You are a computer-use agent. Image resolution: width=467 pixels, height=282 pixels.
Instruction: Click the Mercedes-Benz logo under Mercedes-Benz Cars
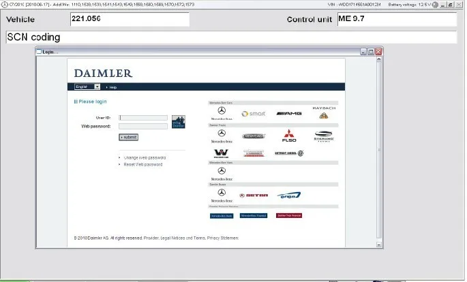click(222, 113)
